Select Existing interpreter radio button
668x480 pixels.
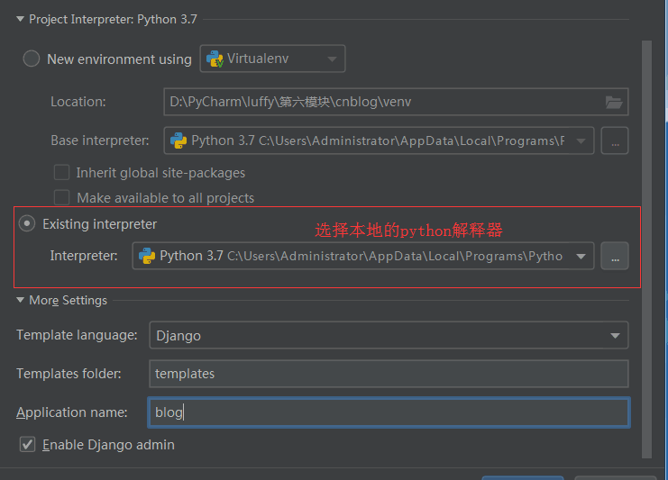tap(27, 223)
